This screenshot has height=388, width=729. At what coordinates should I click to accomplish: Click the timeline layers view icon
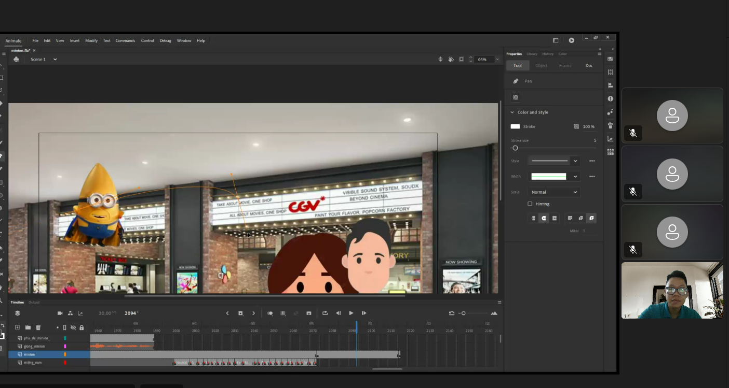17,313
